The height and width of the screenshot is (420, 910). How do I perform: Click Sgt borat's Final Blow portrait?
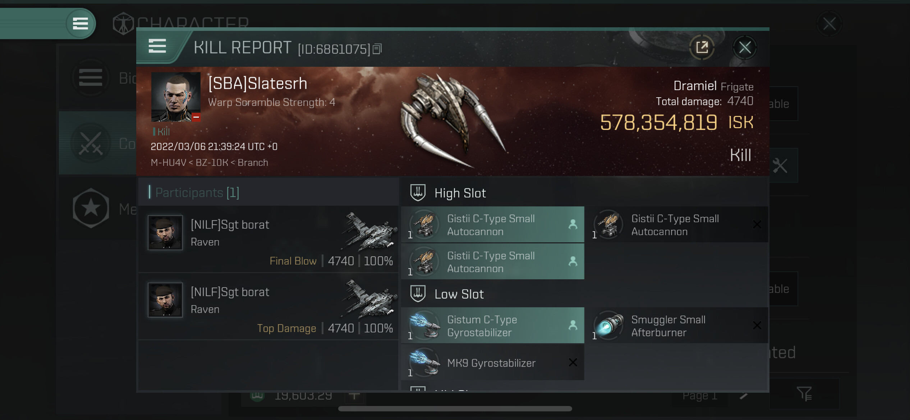(165, 233)
